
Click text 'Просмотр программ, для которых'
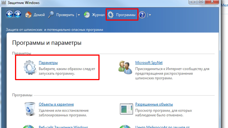click(163, 110)
